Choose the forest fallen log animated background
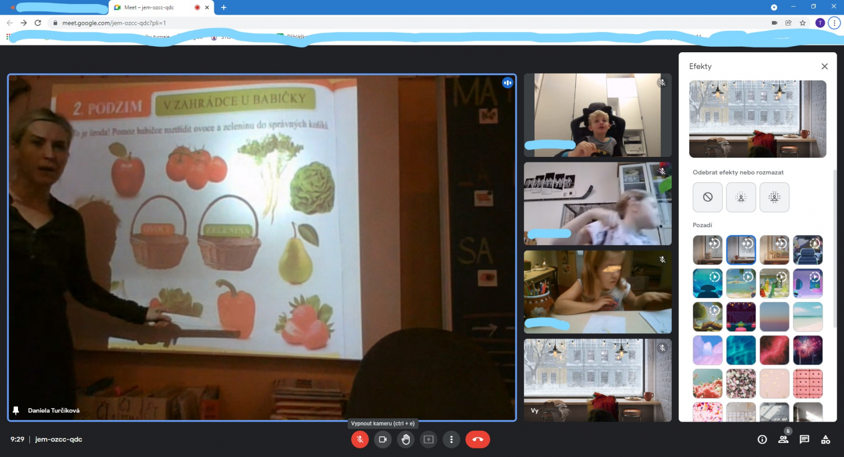 click(x=708, y=317)
